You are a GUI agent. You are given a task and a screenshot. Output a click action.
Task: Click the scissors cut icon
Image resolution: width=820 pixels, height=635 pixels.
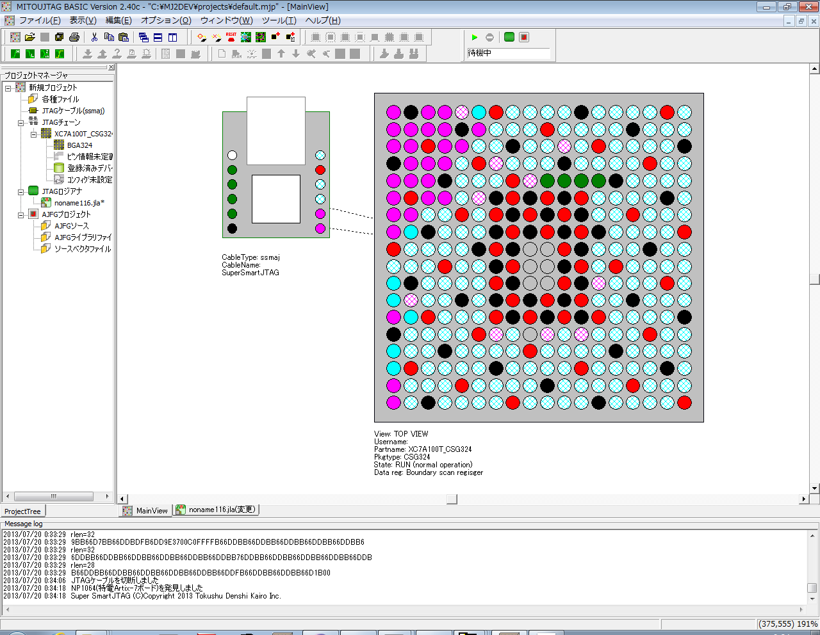94,37
